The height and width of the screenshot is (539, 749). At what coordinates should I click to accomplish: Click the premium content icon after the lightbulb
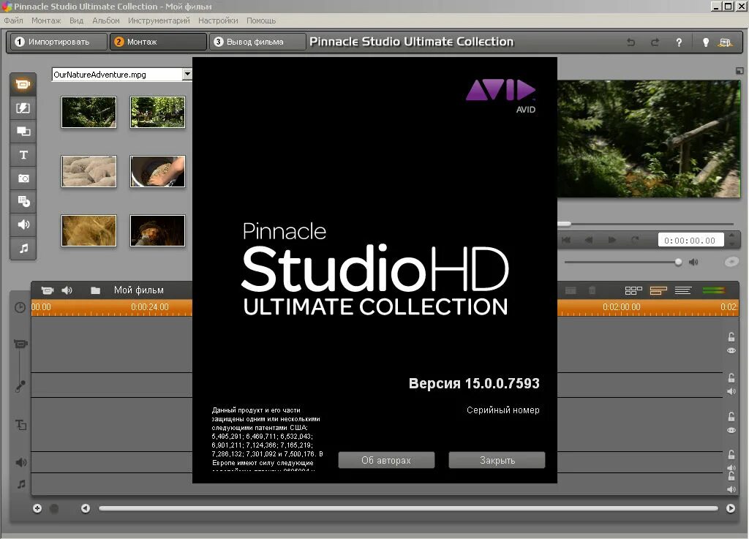(x=725, y=42)
